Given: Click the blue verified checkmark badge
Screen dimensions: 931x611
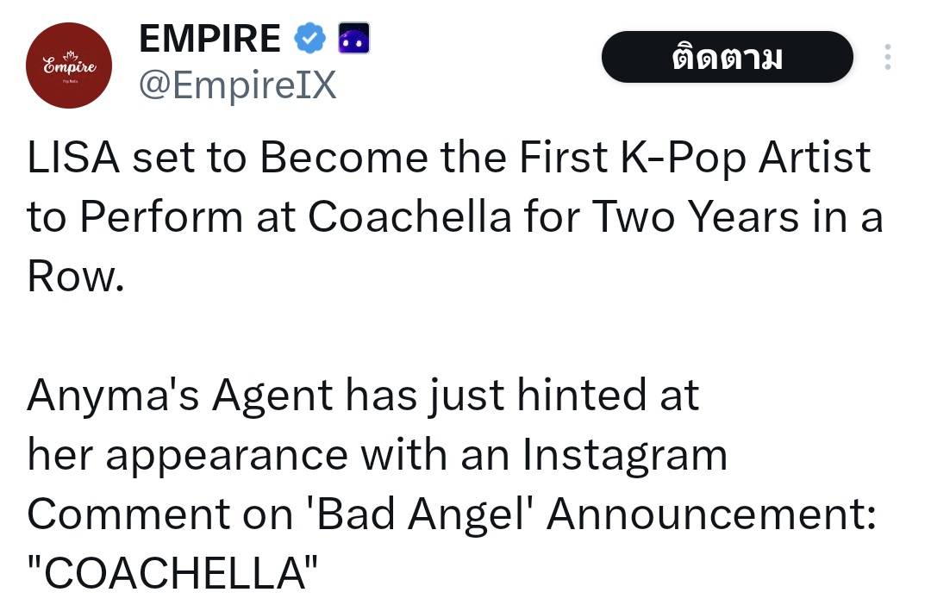Looking at the screenshot, I should click(x=309, y=39).
